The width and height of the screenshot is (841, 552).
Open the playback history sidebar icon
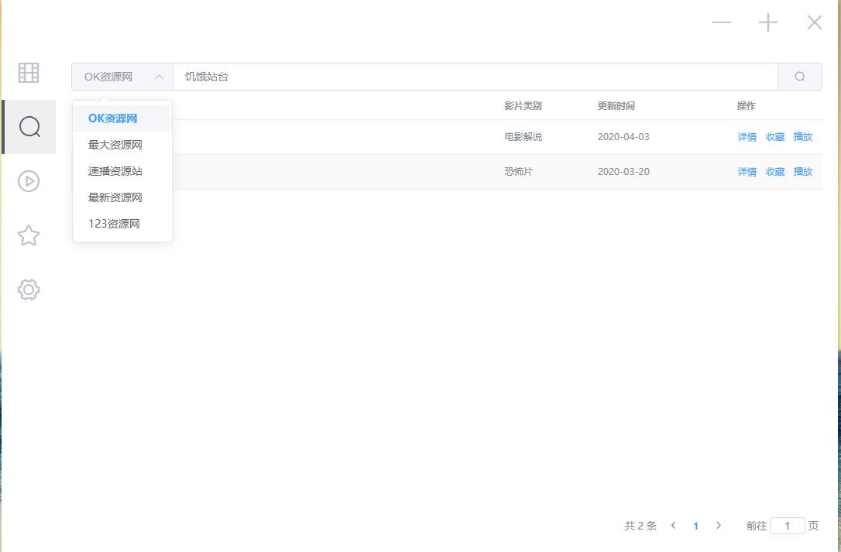[x=29, y=180]
